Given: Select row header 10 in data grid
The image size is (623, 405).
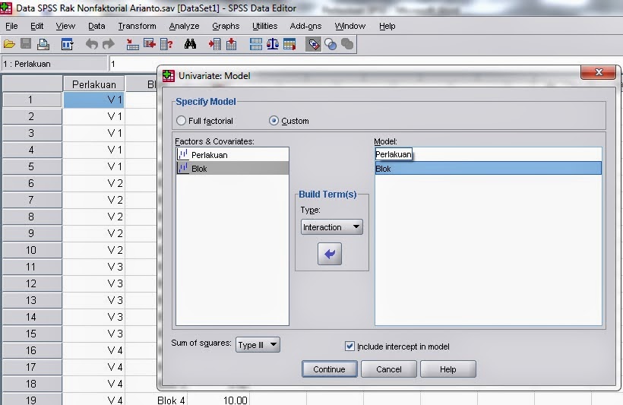Looking at the screenshot, I should 32,250.
